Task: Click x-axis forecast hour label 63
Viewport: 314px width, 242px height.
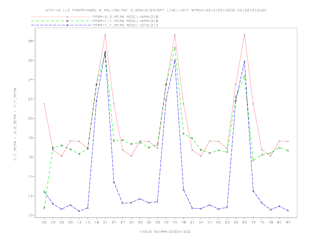Action: (x=227, y=222)
